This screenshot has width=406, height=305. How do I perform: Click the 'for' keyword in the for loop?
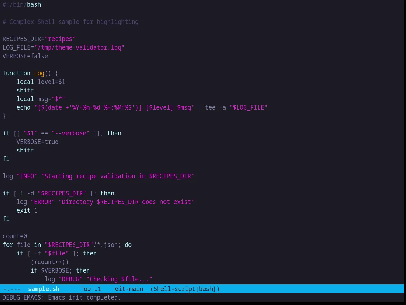(x=8, y=245)
